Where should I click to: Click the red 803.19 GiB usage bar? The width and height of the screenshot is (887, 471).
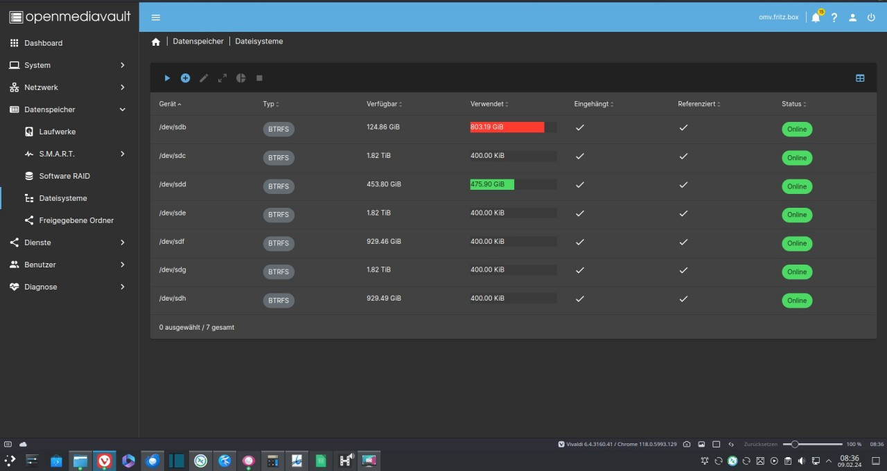[507, 127]
